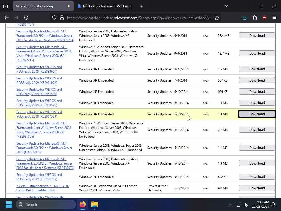This screenshot has height=211, width=281.
Task: Click the Firefox back arrow
Action: click(7, 18)
